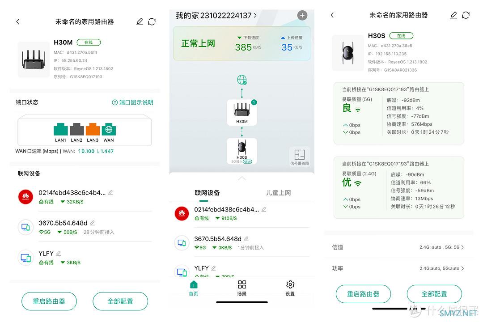Open 3670.5b54.648d device icon in home list

(182, 243)
